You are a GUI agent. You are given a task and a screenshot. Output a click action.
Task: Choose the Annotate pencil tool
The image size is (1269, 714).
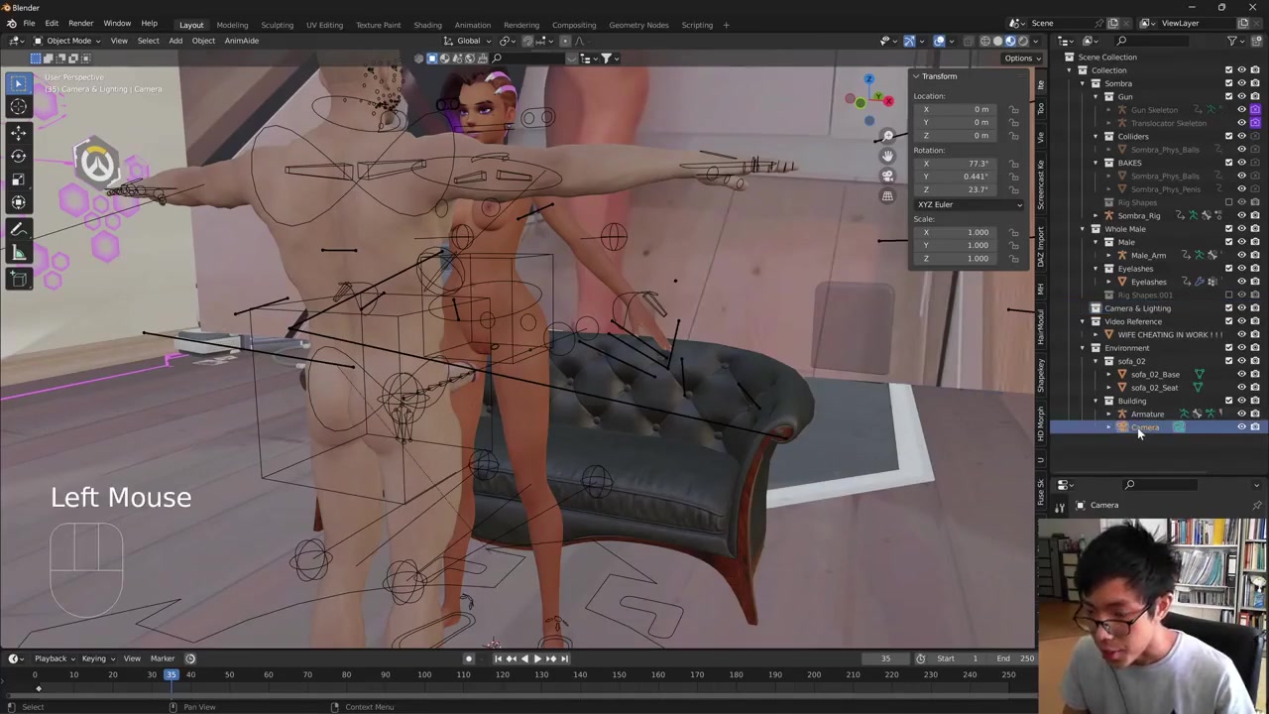(x=18, y=229)
